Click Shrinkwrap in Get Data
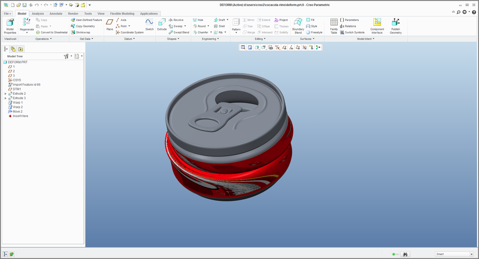This screenshot has width=479, height=259. tap(81, 32)
